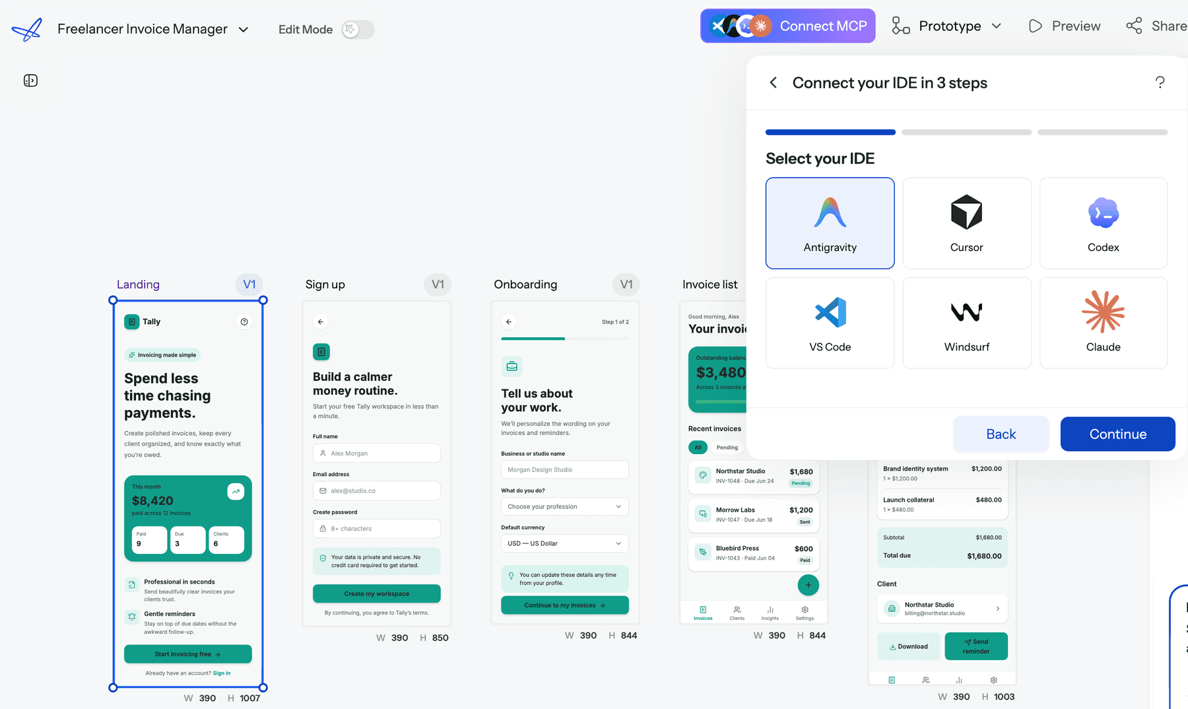Screen dimensions: 1188x709
Task: Select the Landing frame label
Action: 138,285
